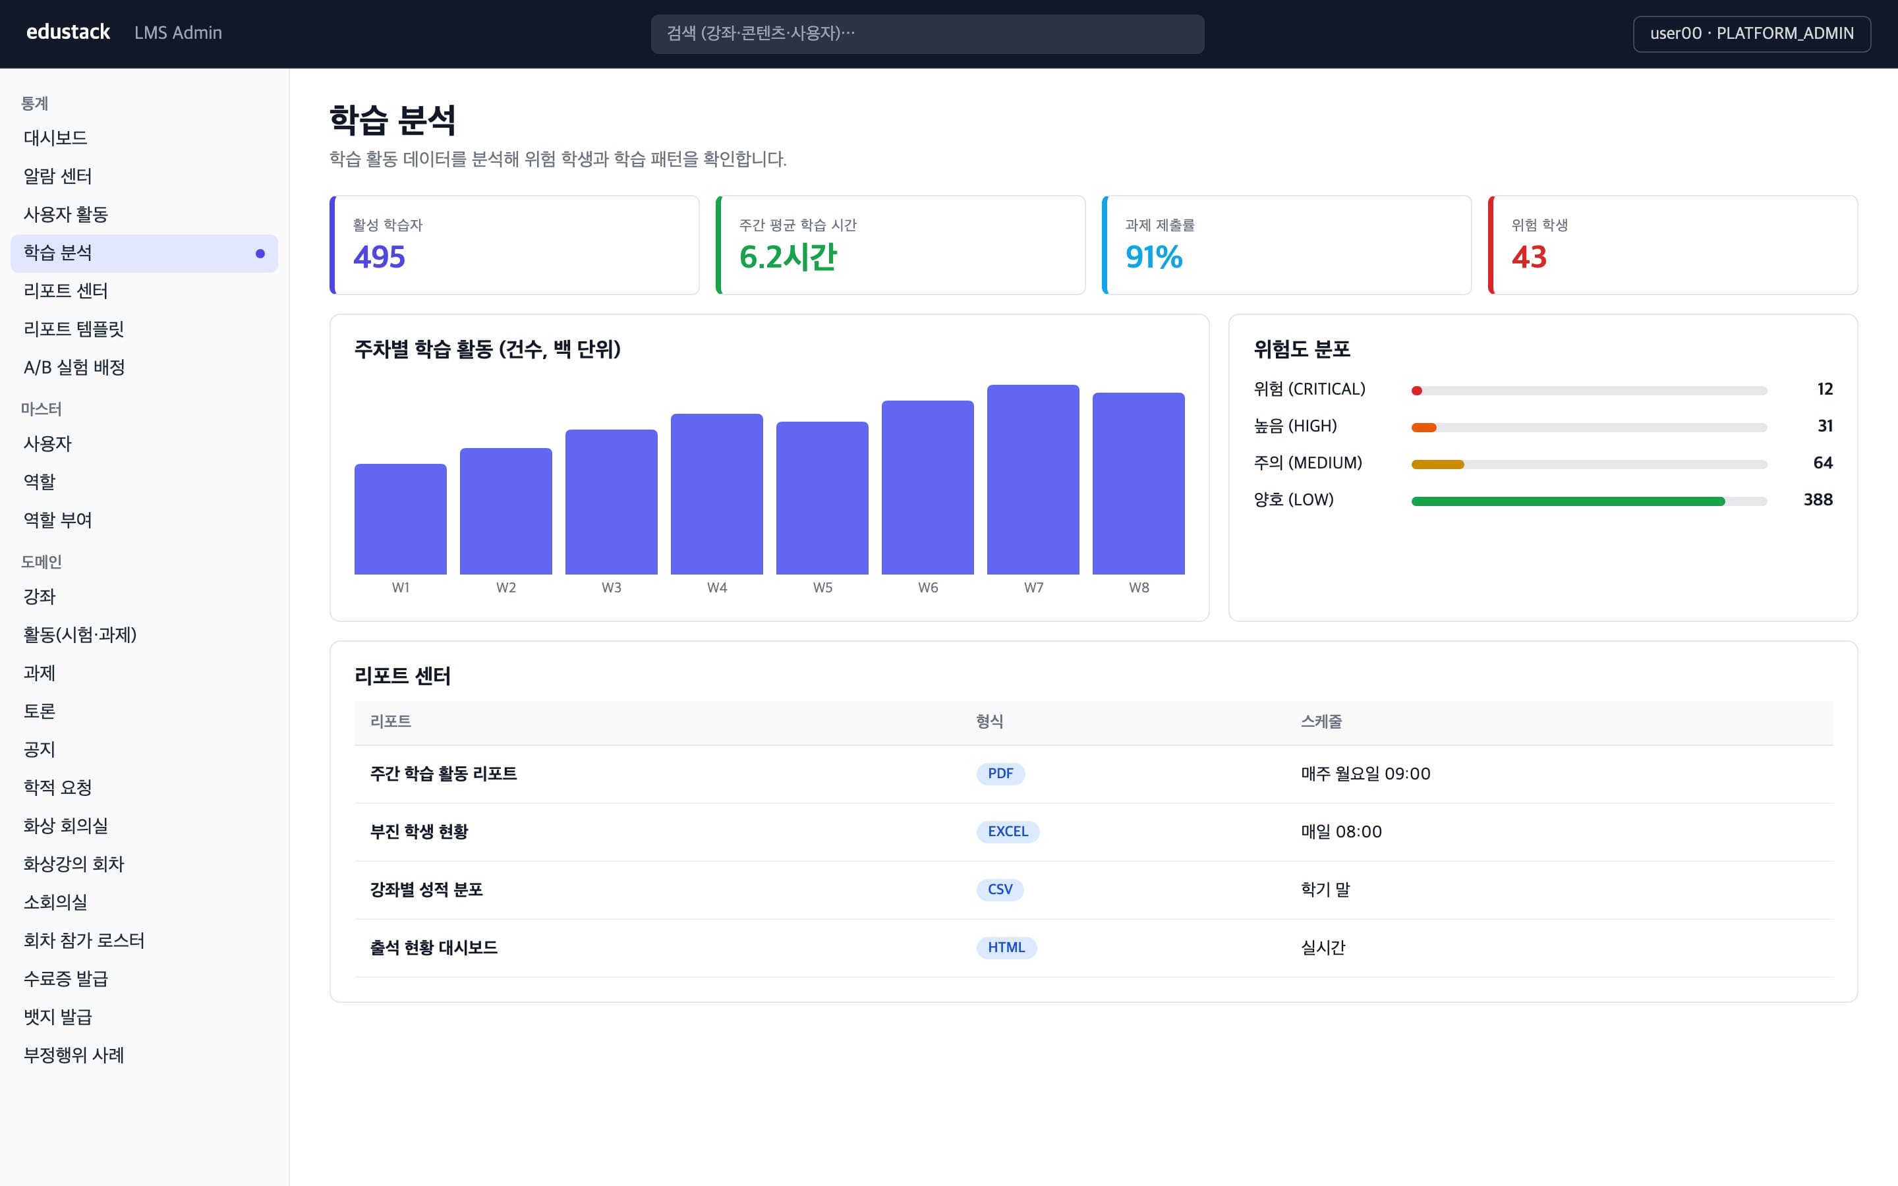The image size is (1898, 1186).
Task: Click the 양호 (LOW) progress bar
Action: (1589, 501)
